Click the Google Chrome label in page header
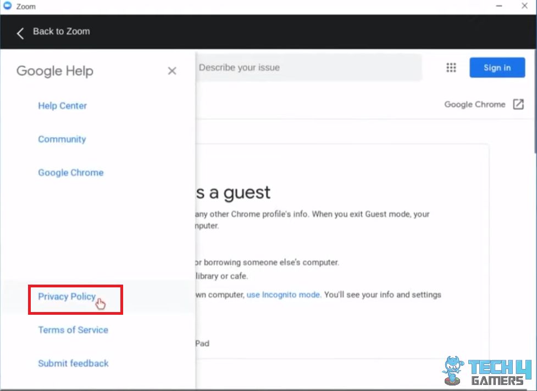 pyautogui.click(x=475, y=104)
